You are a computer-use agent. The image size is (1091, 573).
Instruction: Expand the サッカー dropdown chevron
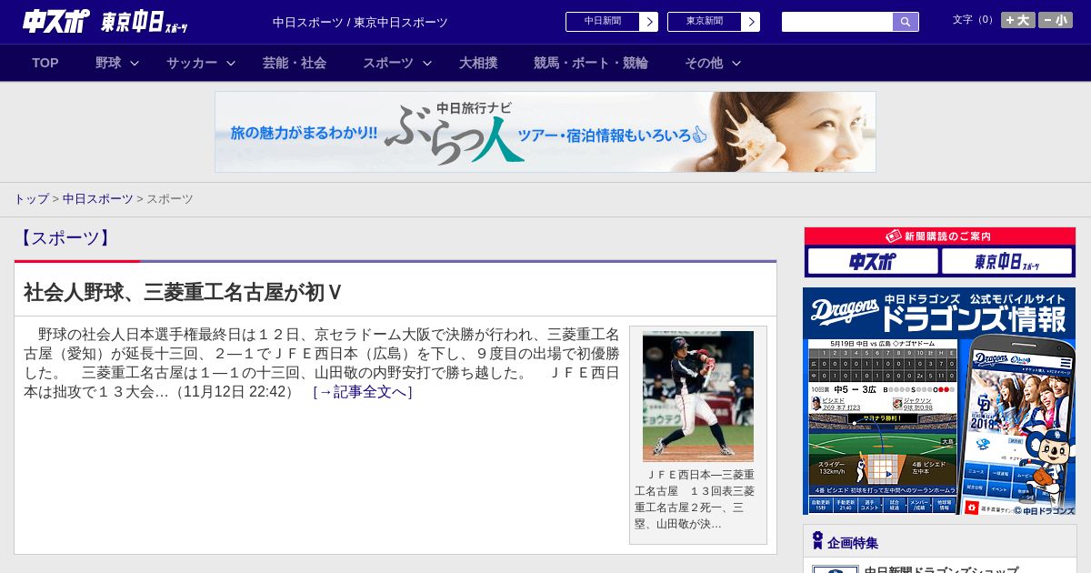pos(231,63)
